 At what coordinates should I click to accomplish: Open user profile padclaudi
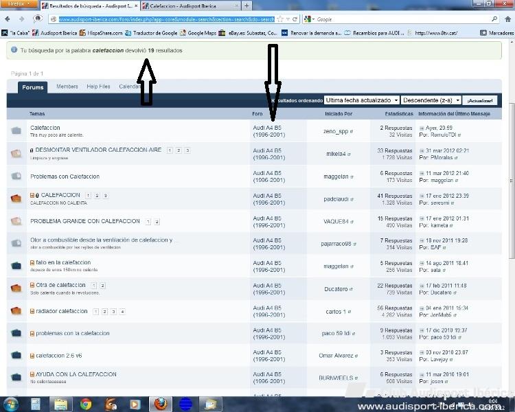point(336,198)
